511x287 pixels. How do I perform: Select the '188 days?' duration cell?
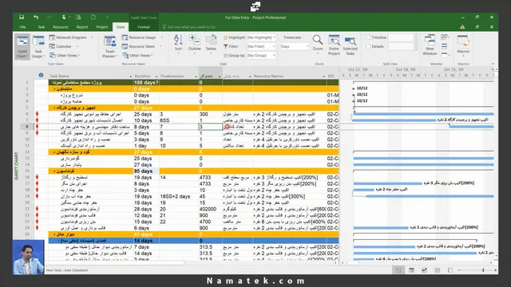[146, 83]
